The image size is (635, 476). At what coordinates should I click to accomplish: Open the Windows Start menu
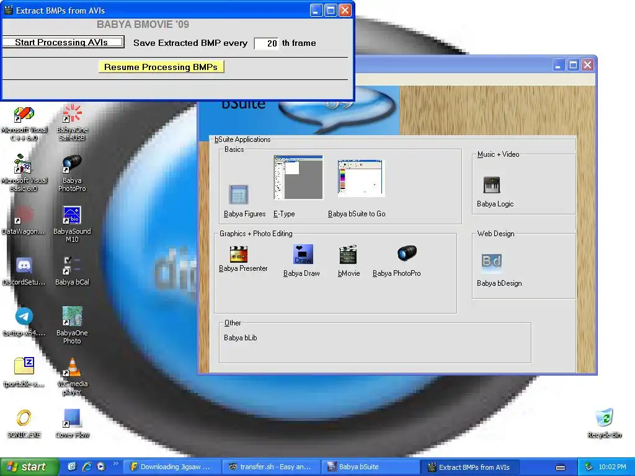[29, 467]
